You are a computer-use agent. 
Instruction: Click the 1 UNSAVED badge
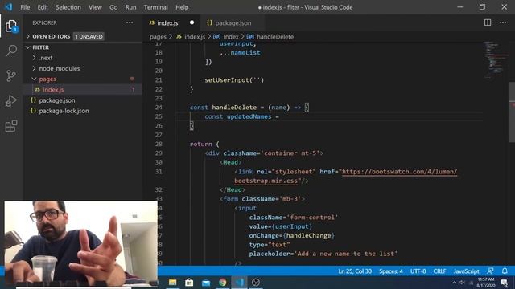pos(89,36)
